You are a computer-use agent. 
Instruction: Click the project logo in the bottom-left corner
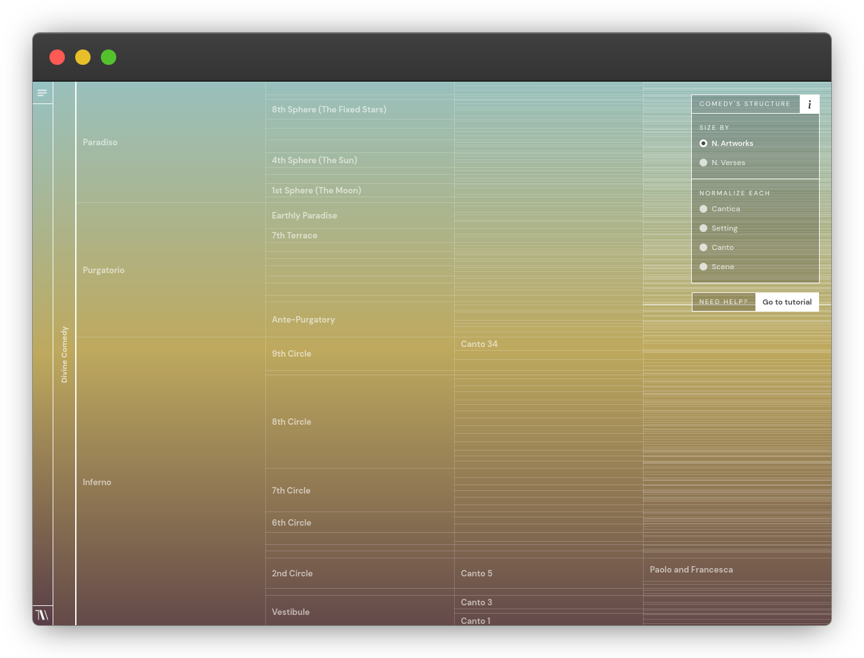(42, 615)
